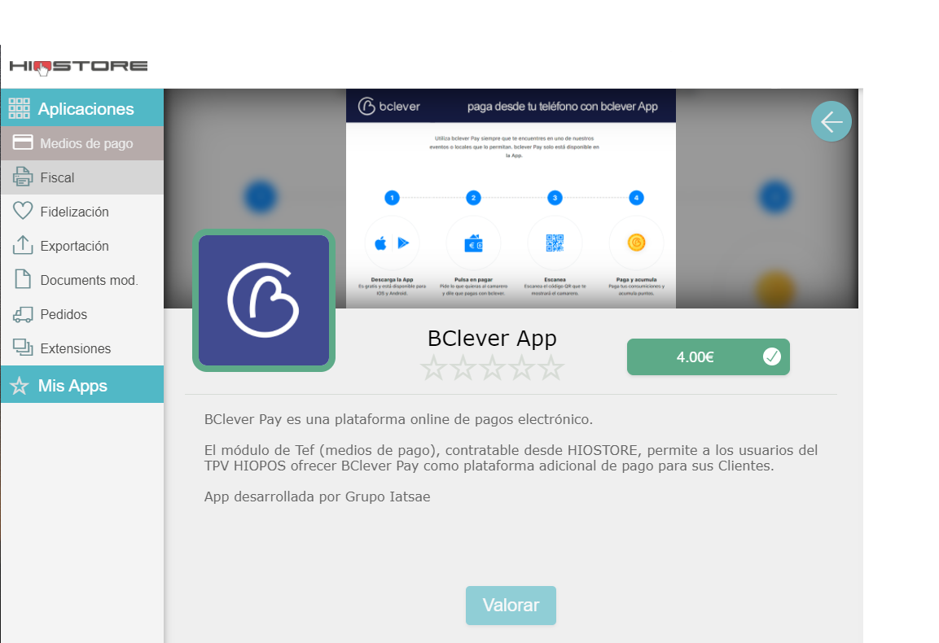The image size is (939, 643).
Task: Rate the app with the first star
Action: pos(434,368)
